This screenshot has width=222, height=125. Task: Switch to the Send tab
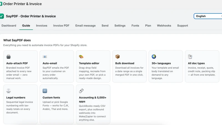(x=105, y=26)
